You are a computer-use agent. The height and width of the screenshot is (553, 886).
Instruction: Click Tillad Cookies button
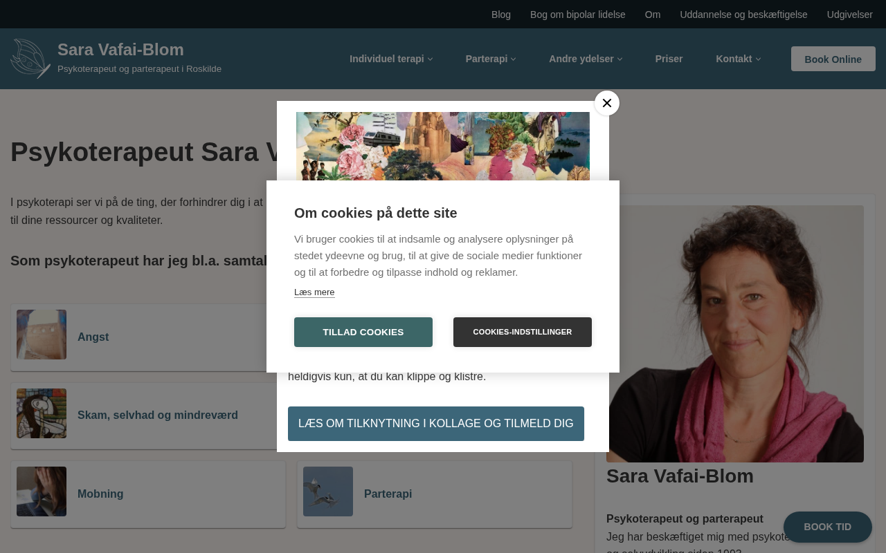click(x=363, y=332)
